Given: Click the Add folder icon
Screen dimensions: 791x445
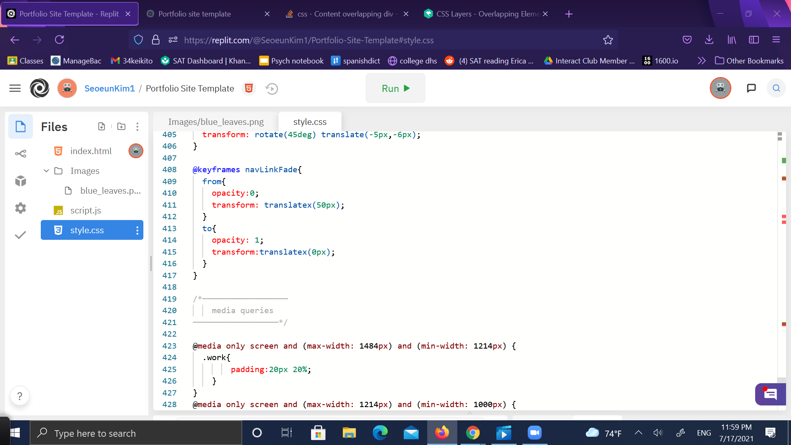Looking at the screenshot, I should click(121, 126).
